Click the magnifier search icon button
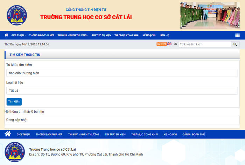The image size is (245, 165). (235, 44)
